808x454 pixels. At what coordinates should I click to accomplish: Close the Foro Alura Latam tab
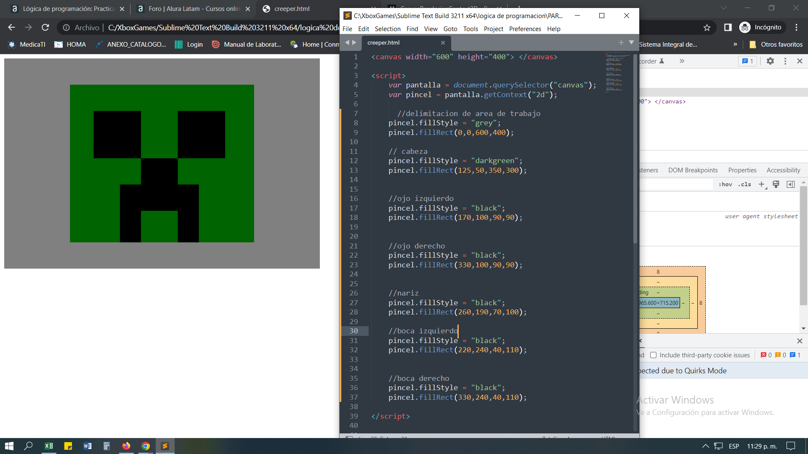click(248, 9)
